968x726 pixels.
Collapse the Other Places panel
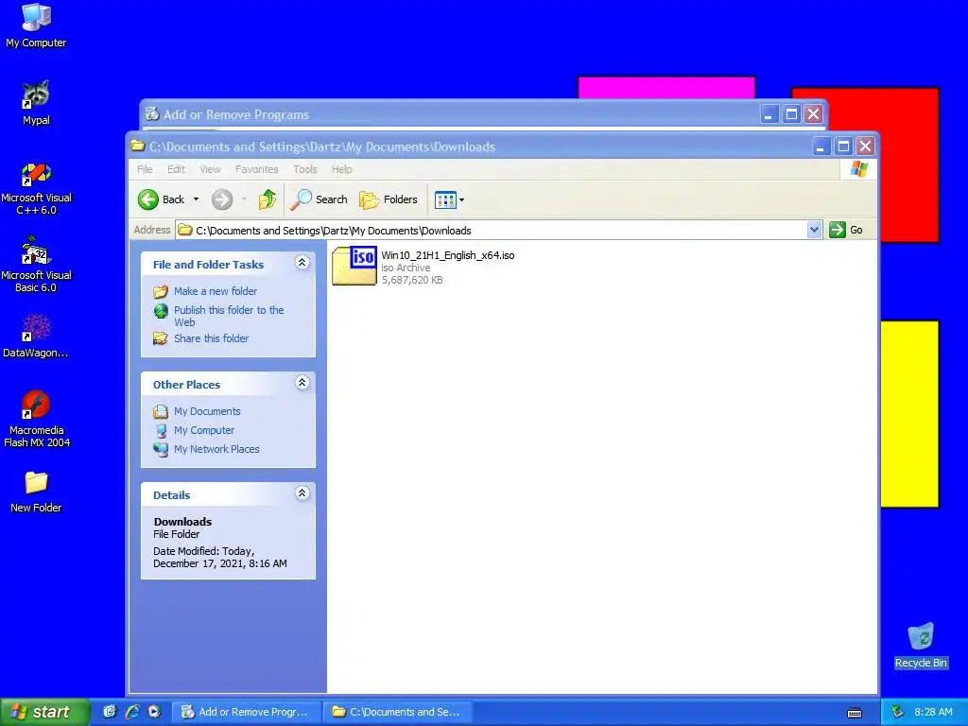point(302,384)
